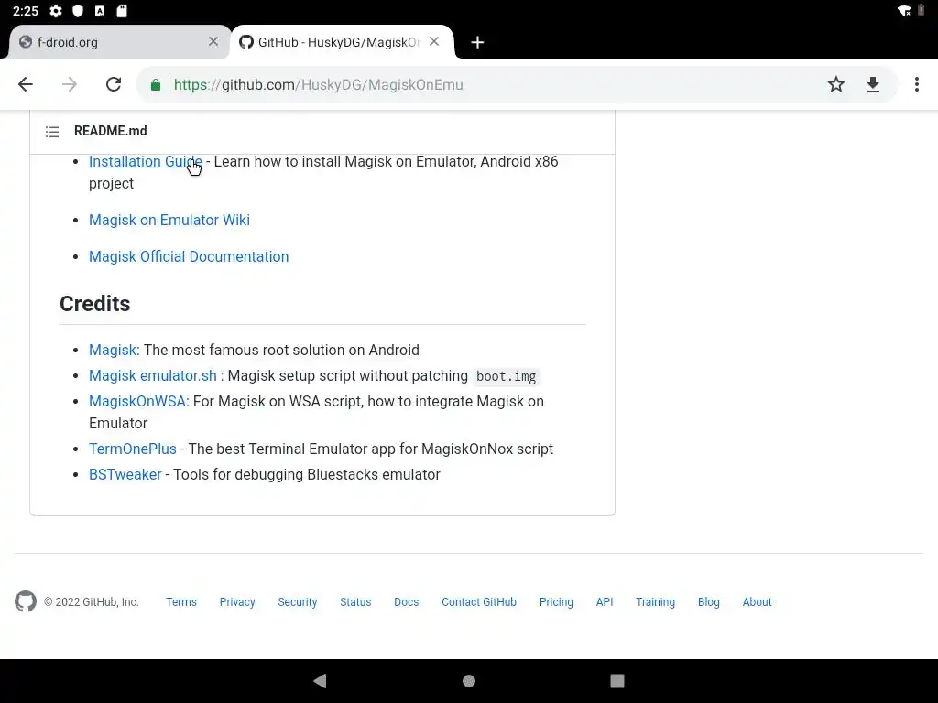Tap the Android home circle button
The height and width of the screenshot is (703, 938).
(469, 681)
